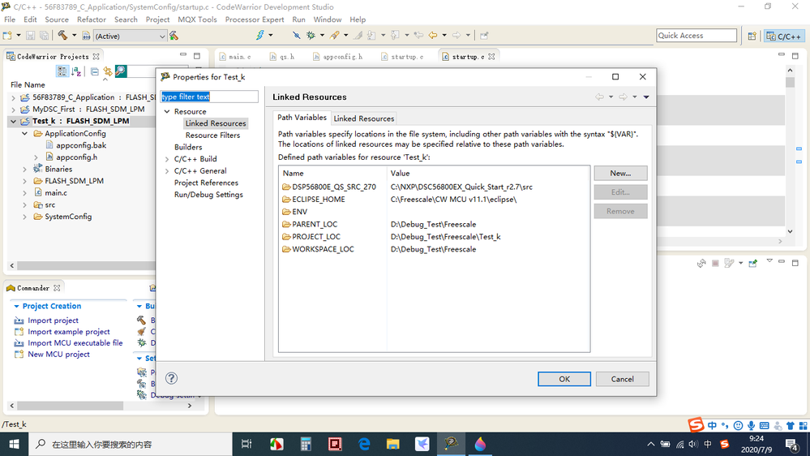810x456 pixels.
Task: Click the hammer icon in Commander Build section
Action: coord(141,320)
